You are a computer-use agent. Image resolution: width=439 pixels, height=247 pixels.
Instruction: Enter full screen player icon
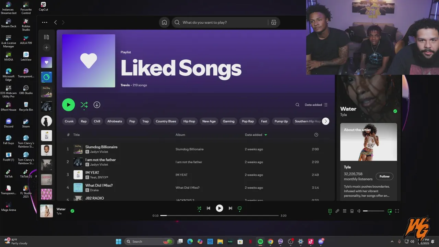[x=397, y=211]
